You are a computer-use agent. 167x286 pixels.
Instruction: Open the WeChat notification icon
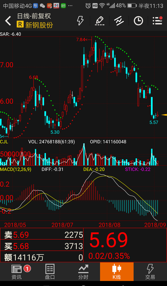click(42, 6)
